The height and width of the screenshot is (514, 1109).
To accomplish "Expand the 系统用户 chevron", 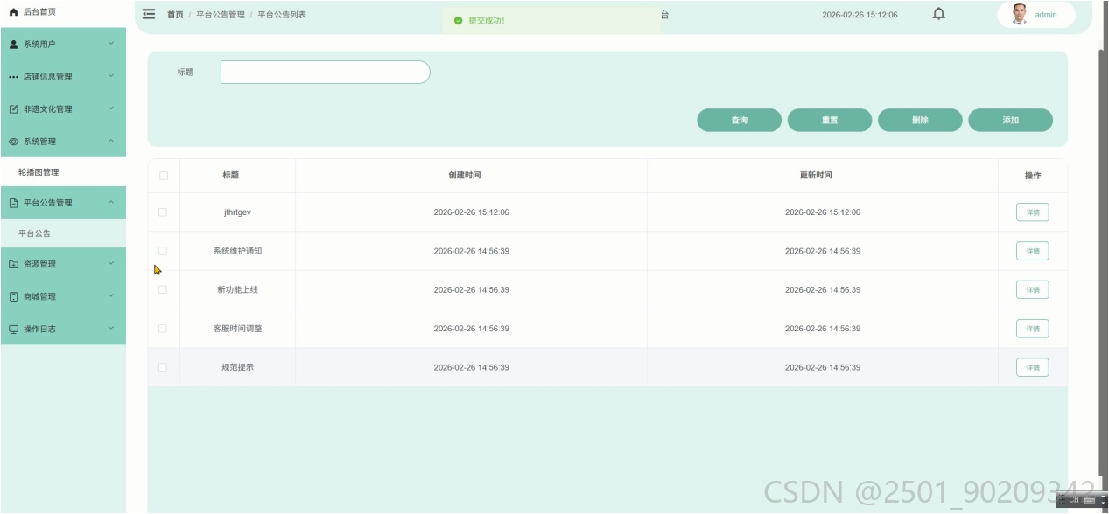I will [x=111, y=44].
